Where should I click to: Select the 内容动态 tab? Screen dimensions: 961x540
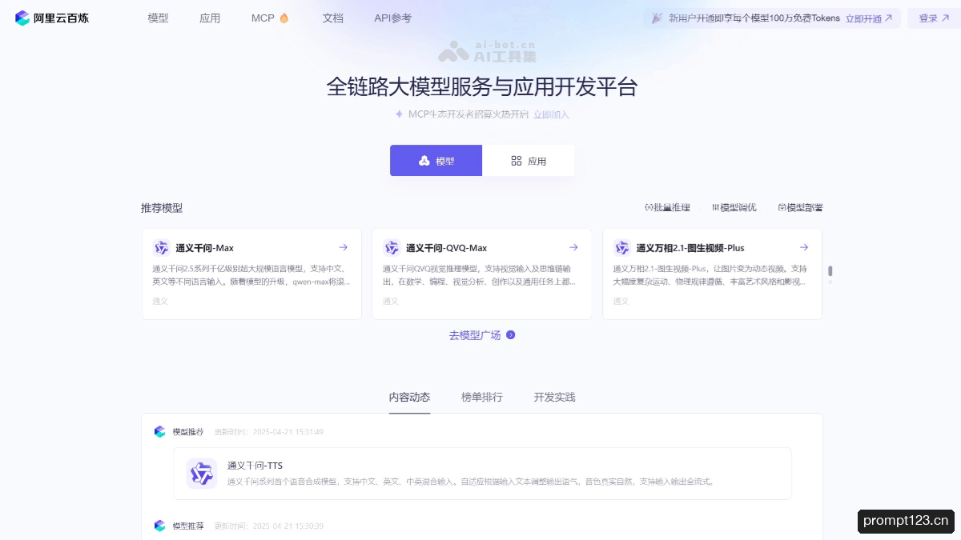(409, 398)
